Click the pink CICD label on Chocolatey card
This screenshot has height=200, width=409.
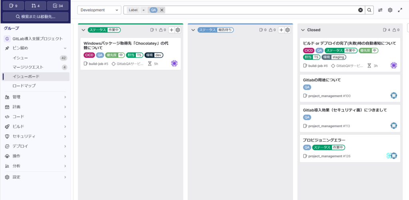(89, 55)
